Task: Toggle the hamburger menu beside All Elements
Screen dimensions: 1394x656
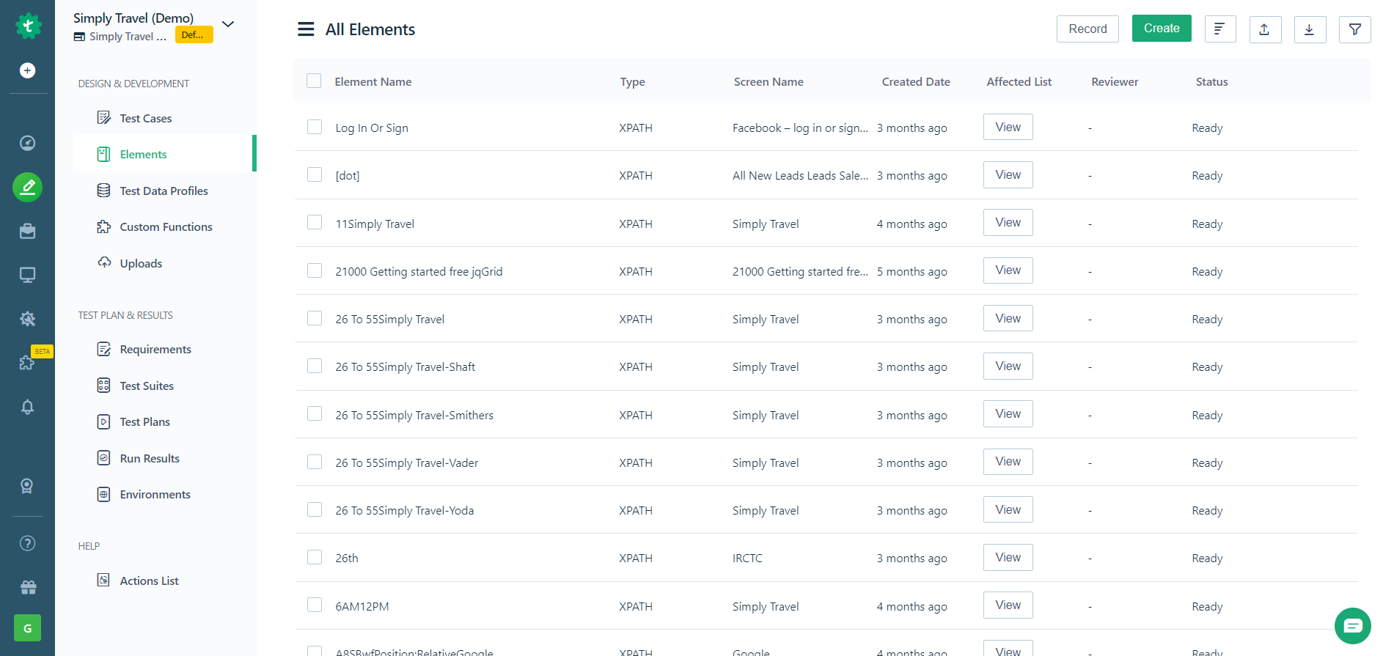Action: pyautogui.click(x=306, y=29)
